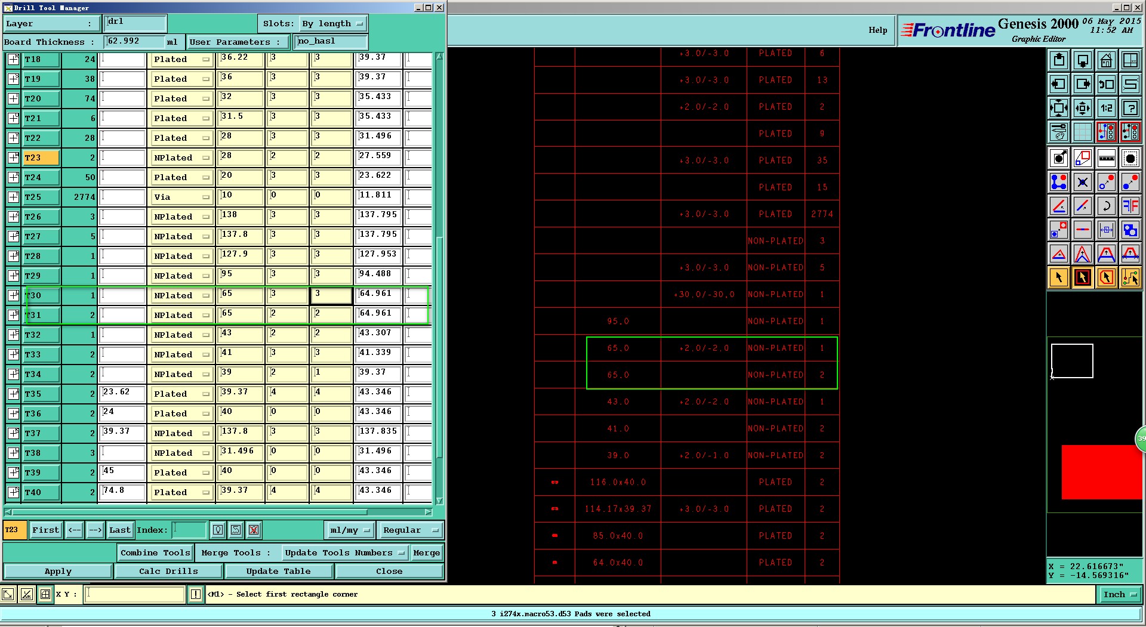1146x627 pixels.
Task: Expand the T23 tool row
Action: [x=13, y=157]
